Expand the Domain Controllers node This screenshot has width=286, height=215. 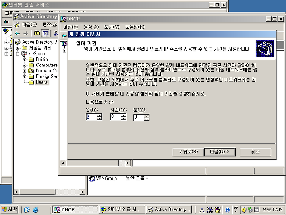[x=25, y=71]
